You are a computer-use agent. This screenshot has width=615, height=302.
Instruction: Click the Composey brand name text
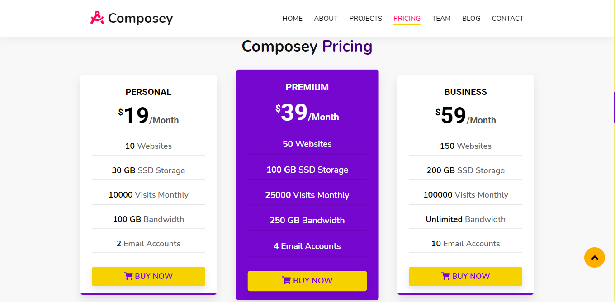140,19
